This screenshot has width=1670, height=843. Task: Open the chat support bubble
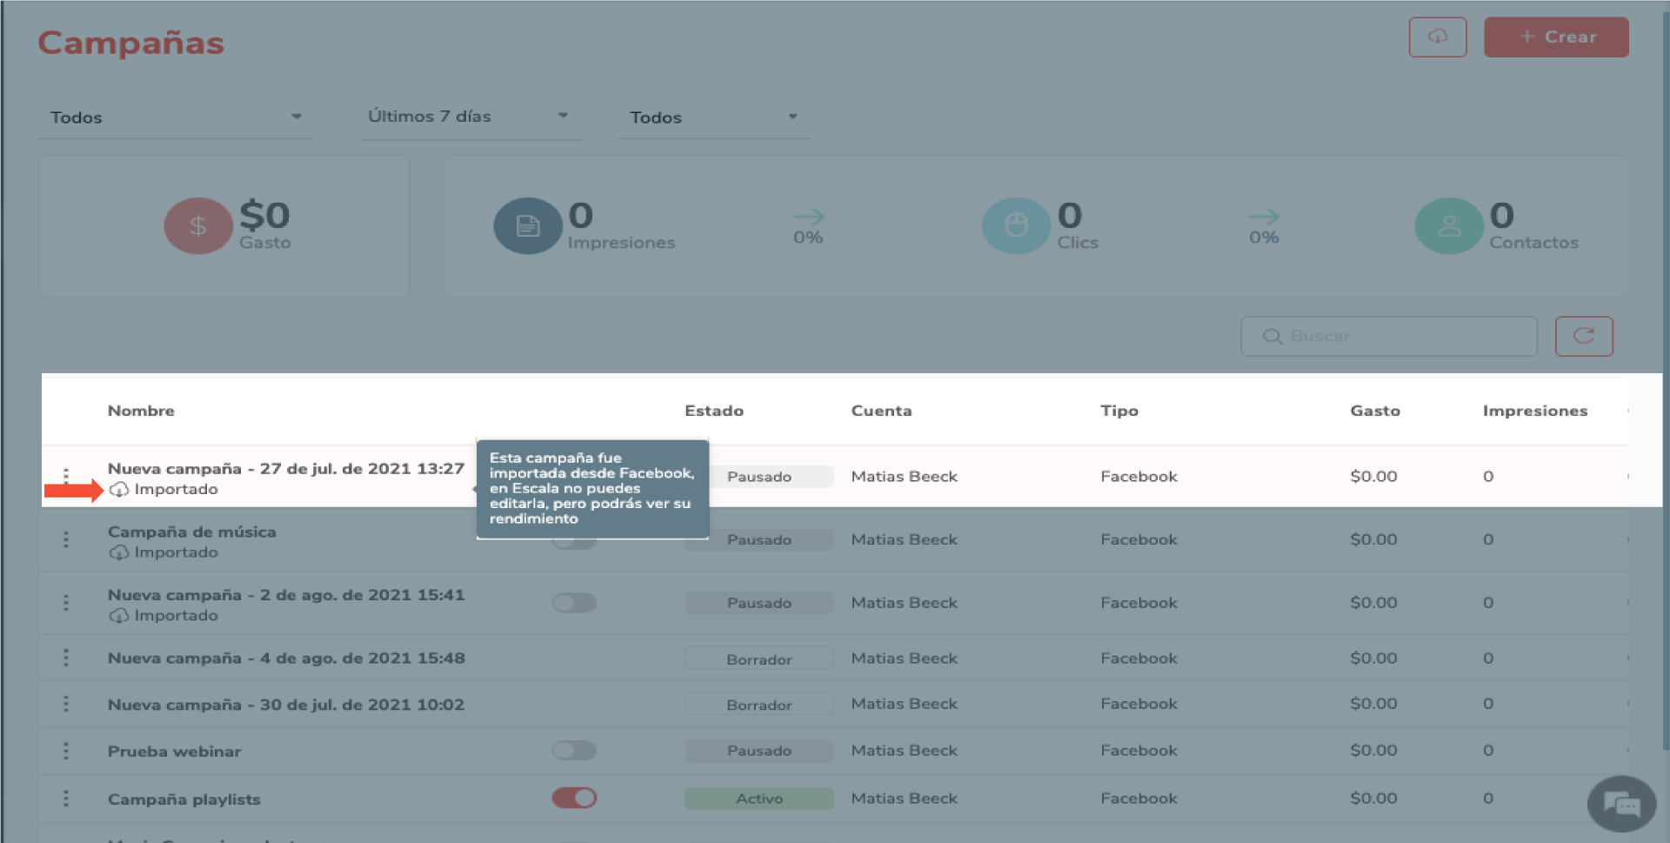pos(1620,804)
